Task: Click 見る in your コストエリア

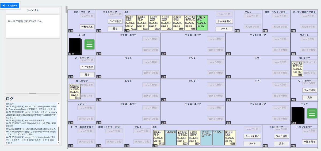Action: [x=281, y=143]
